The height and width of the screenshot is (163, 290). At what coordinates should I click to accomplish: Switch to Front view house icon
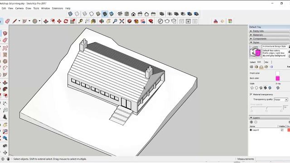(133, 14)
